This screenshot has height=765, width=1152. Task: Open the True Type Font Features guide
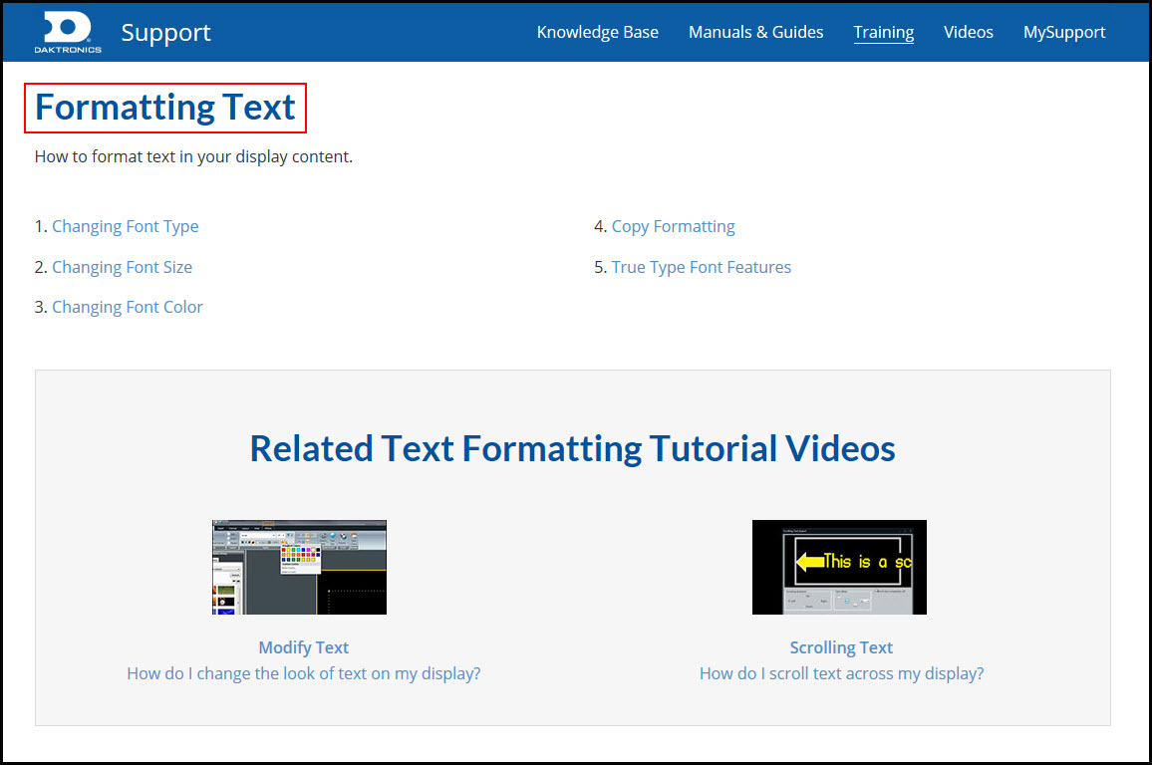(x=701, y=267)
